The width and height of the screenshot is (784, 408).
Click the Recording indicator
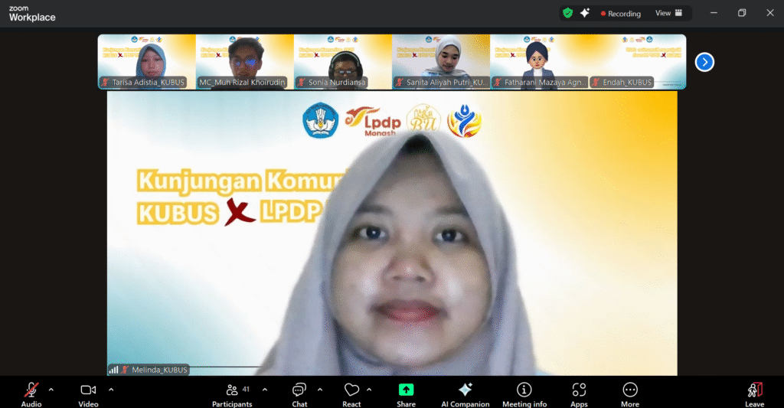click(x=621, y=13)
